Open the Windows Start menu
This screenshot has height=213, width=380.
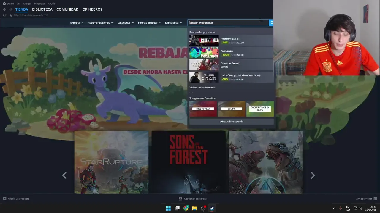tap(168, 208)
